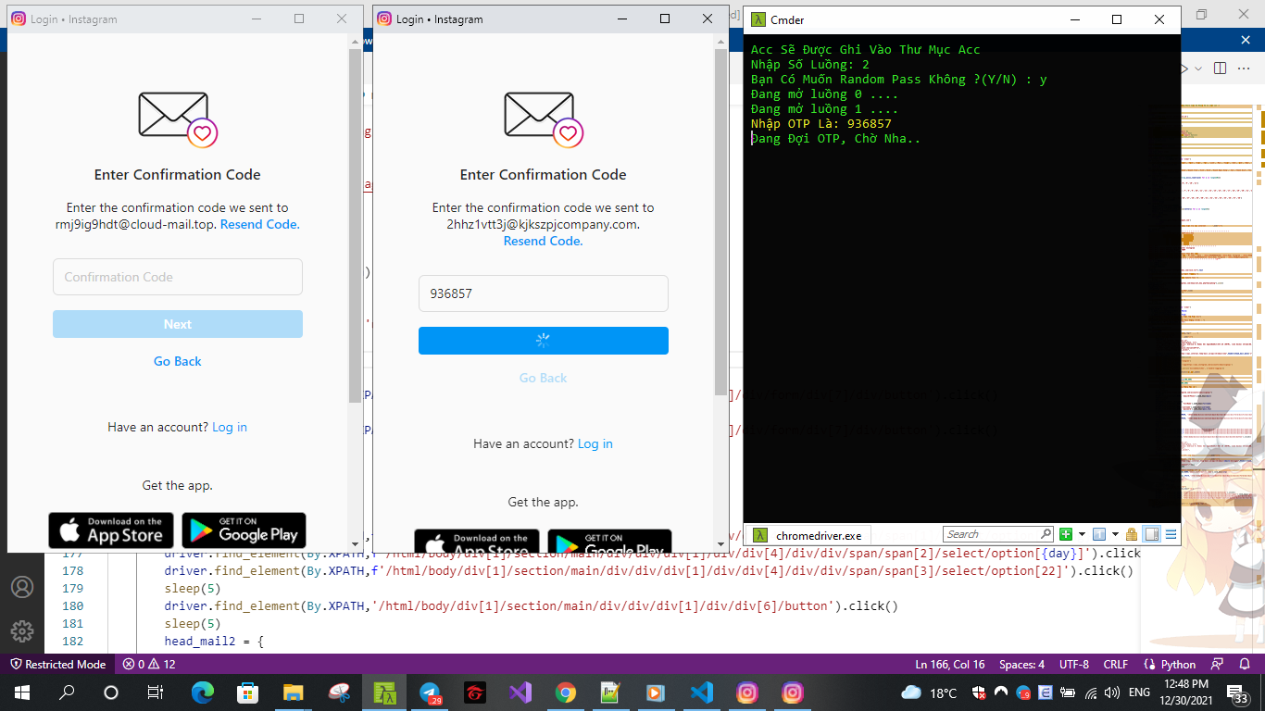Screen dimensions: 1265x711
Task: Click UTF-8 encoding in status bar
Action: [1074, 664]
